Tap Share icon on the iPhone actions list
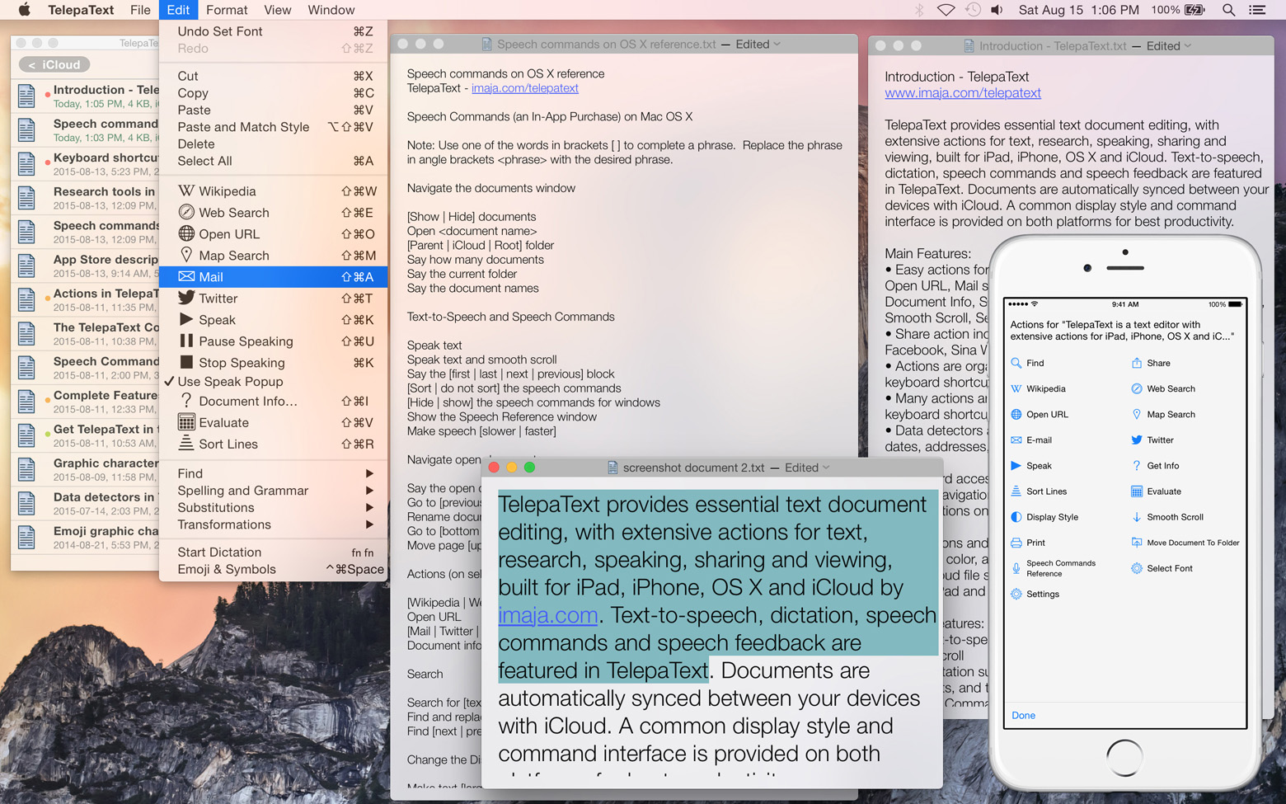 pos(1137,363)
